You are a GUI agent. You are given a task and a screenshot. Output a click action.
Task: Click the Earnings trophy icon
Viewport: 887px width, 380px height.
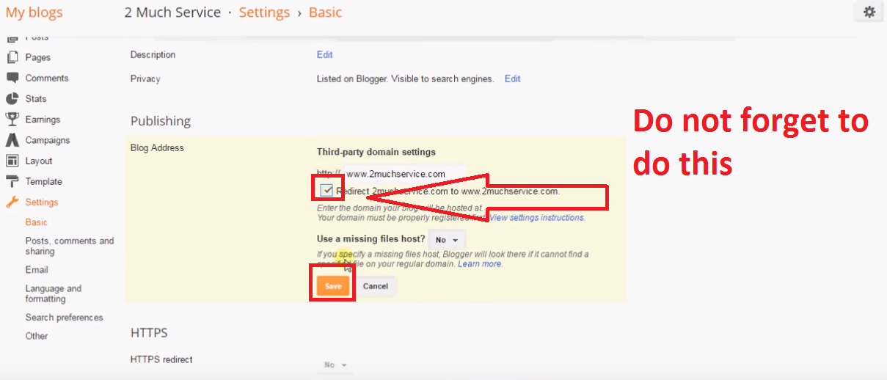click(12, 119)
